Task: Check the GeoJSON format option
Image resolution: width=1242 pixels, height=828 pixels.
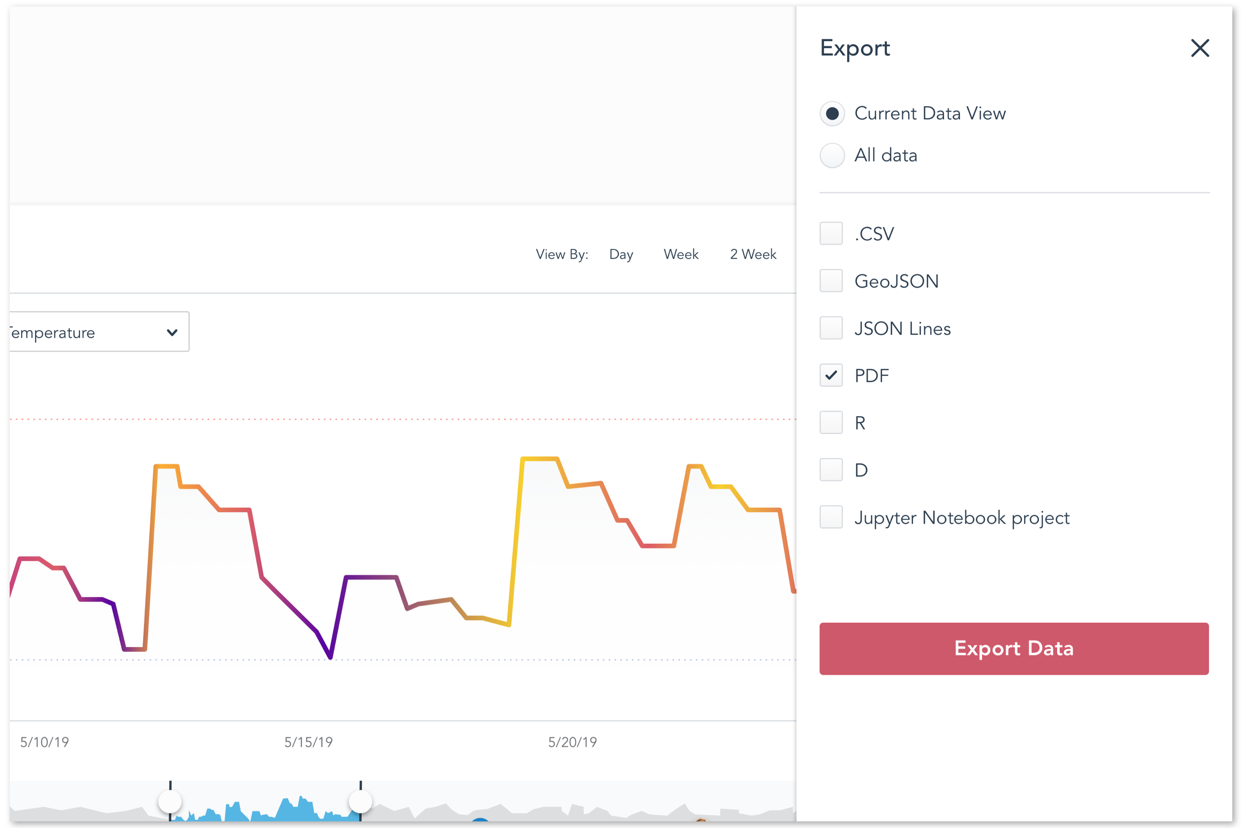Action: click(831, 281)
